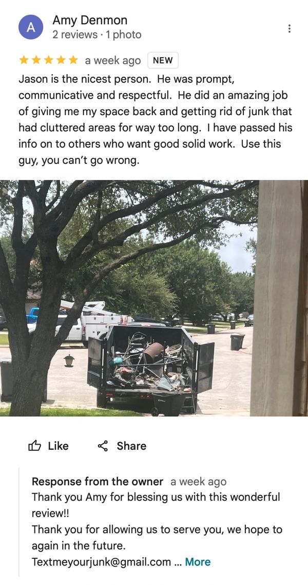308x585 pixels.
Task: Click the first rating star
Action: tap(24, 60)
